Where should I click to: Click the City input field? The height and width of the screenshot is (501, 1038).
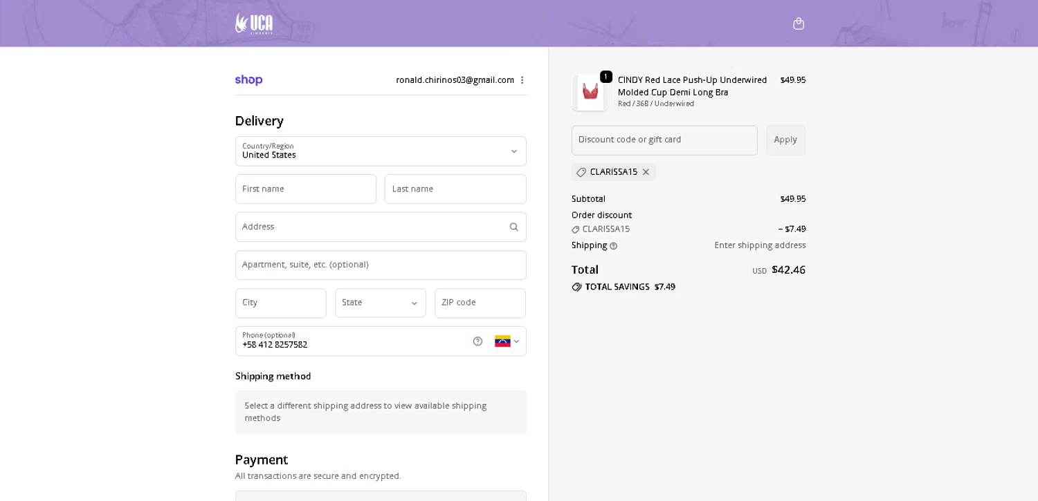(x=281, y=303)
